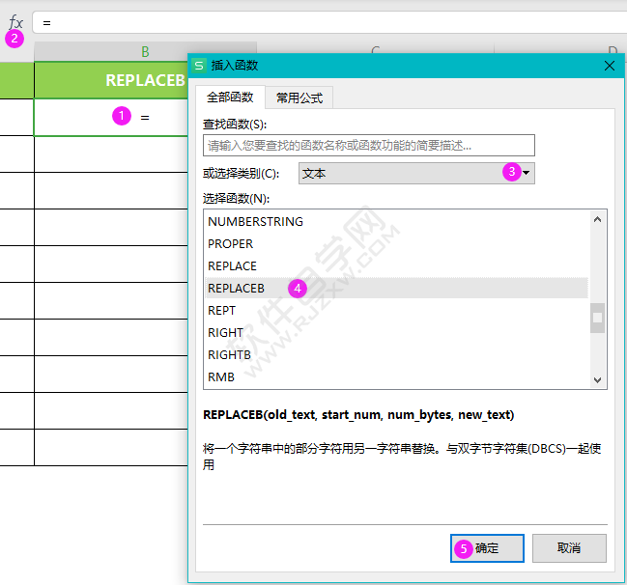Switch to the 常用公式 tab
This screenshot has width=627, height=585.
coord(299,97)
